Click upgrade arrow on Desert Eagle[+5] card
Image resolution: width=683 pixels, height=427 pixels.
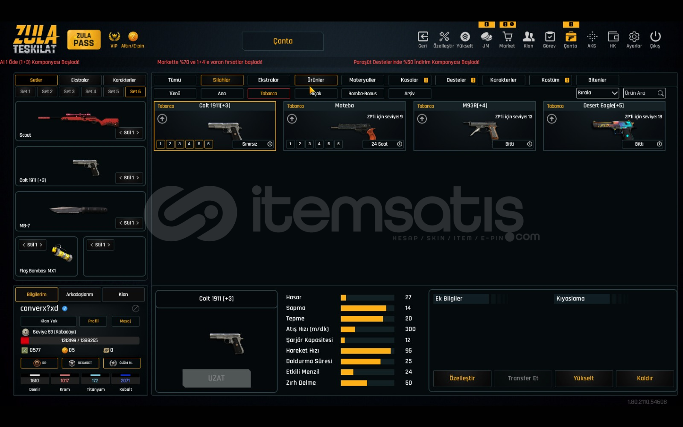[x=552, y=119]
